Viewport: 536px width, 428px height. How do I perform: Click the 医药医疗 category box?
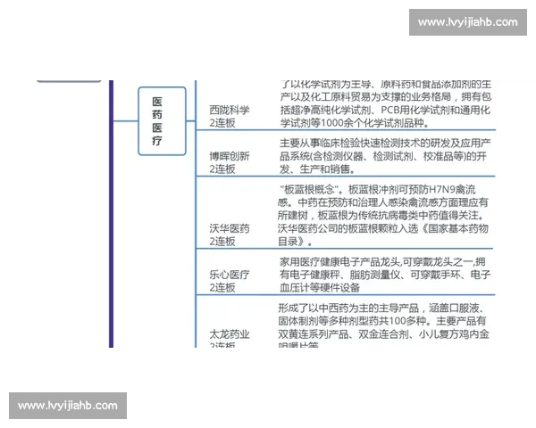162,121
